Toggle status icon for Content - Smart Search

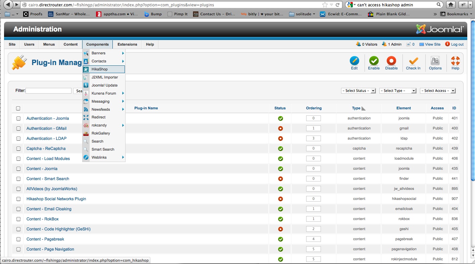pyautogui.click(x=280, y=179)
